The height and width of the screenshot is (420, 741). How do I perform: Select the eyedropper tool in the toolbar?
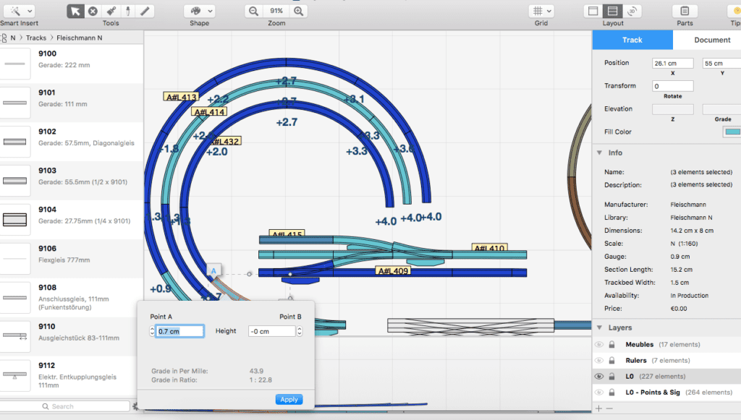pyautogui.click(x=128, y=10)
